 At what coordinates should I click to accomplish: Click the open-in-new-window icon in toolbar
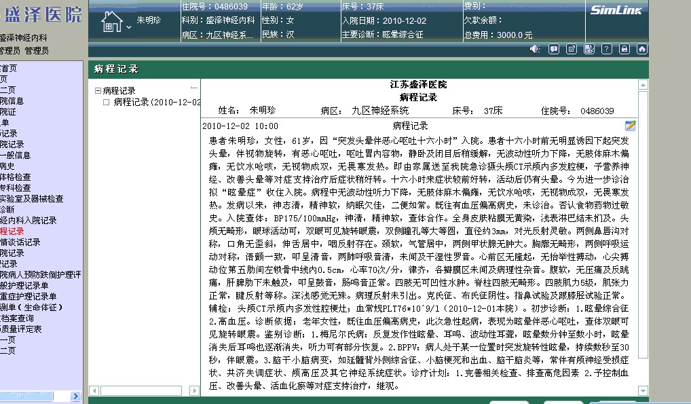point(572,49)
